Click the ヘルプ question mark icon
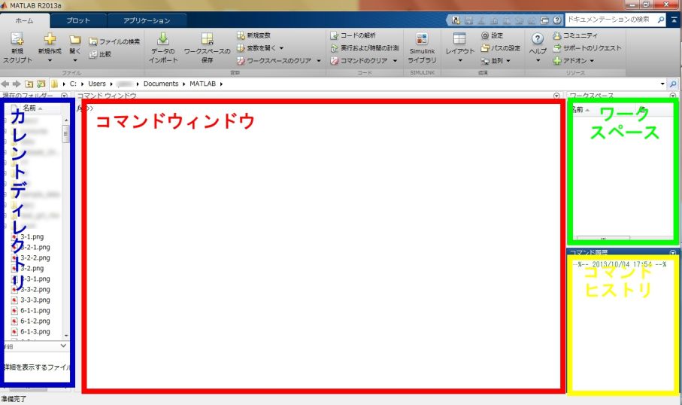This screenshot has height=405, width=682. (538, 38)
